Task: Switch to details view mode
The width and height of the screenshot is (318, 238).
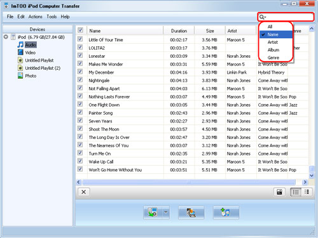Action: click(307, 192)
